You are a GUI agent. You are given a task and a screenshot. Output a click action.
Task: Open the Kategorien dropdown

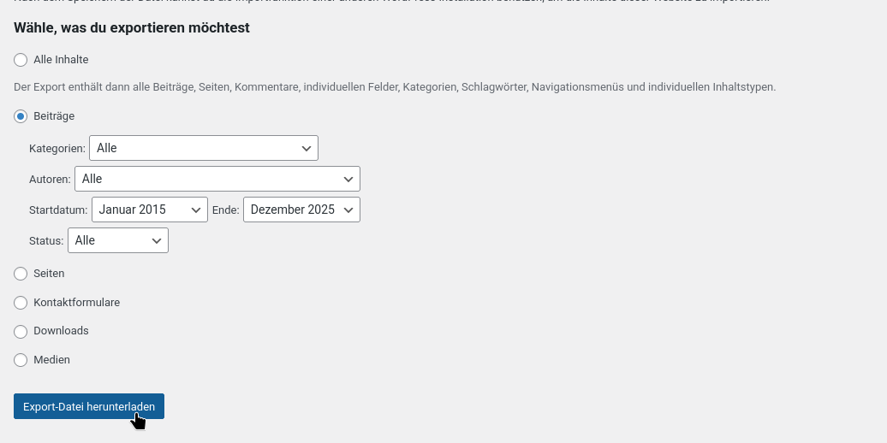[x=203, y=148]
